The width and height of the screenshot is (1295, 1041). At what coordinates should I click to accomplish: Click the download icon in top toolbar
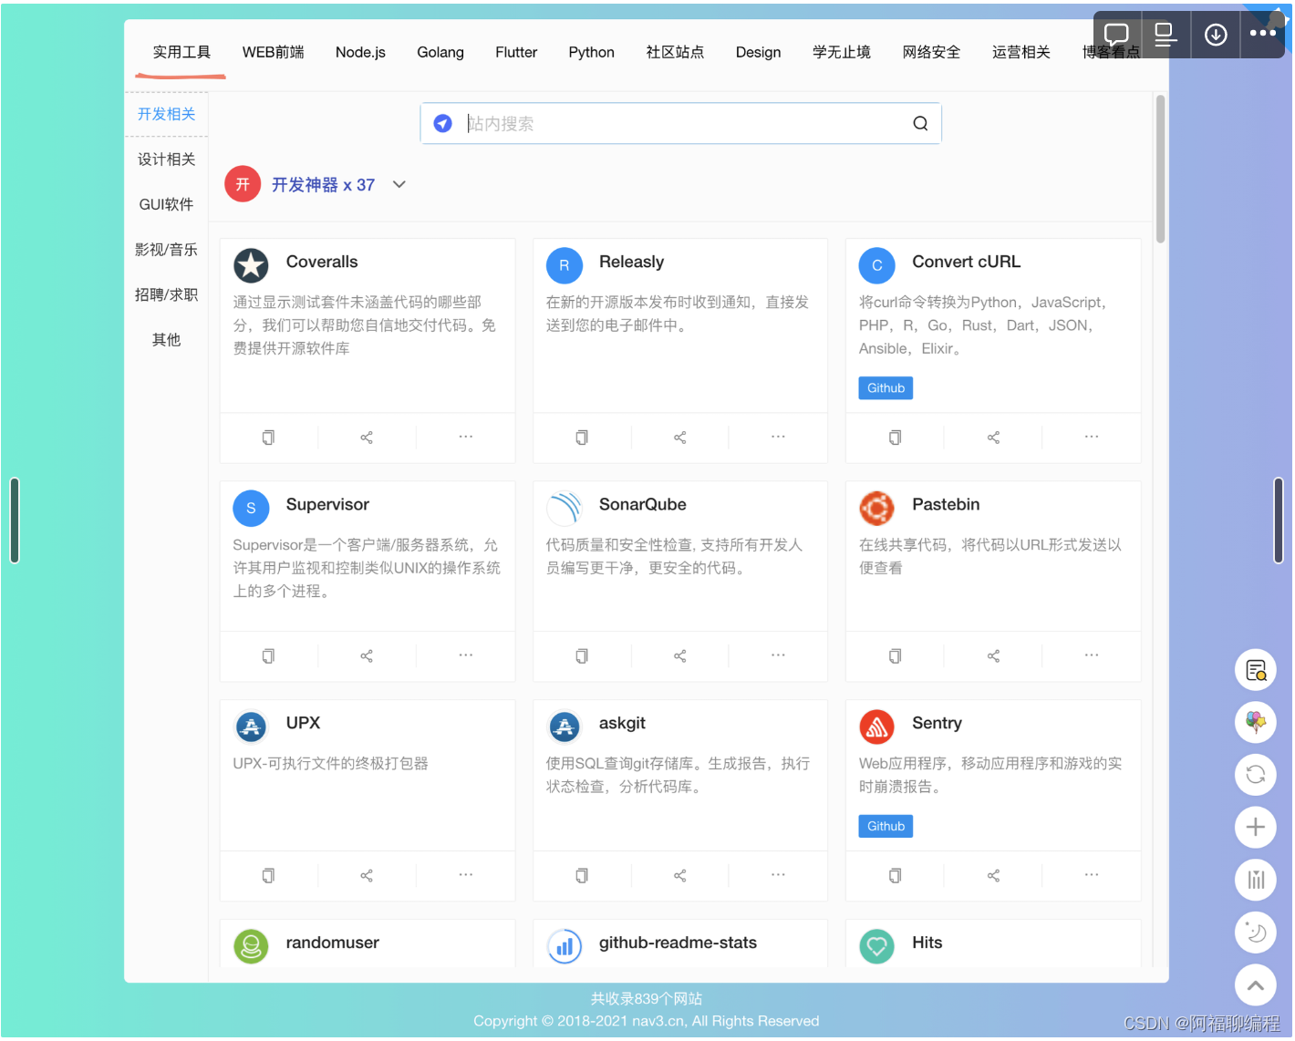[1216, 35]
